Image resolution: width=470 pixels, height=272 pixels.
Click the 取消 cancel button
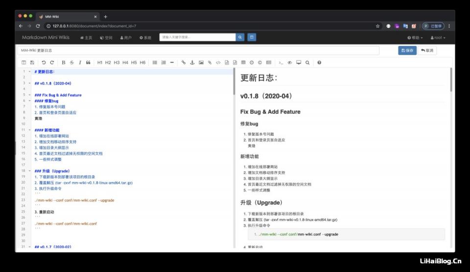click(427, 50)
